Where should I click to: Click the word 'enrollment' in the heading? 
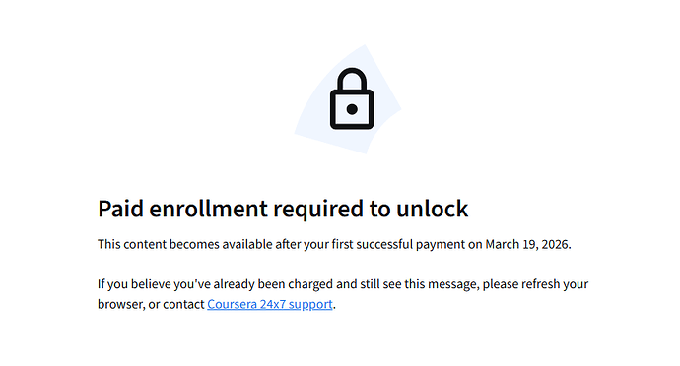click(x=209, y=209)
